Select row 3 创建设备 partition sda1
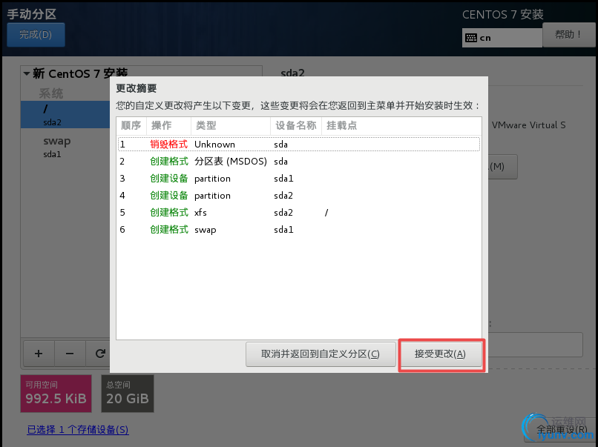Screen dimensions: 598x447 click(x=299, y=179)
